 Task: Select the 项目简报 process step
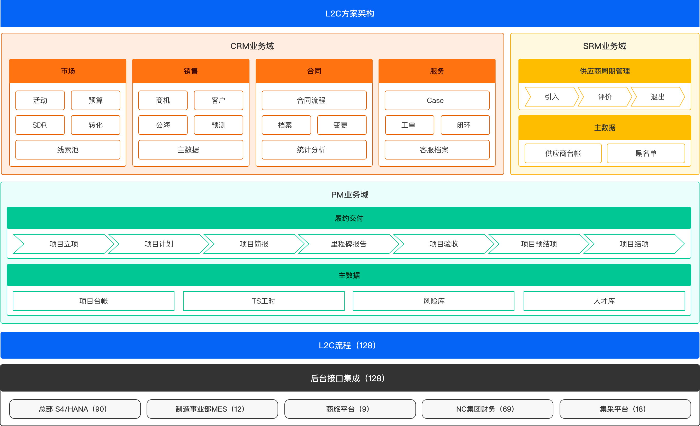pos(254,244)
